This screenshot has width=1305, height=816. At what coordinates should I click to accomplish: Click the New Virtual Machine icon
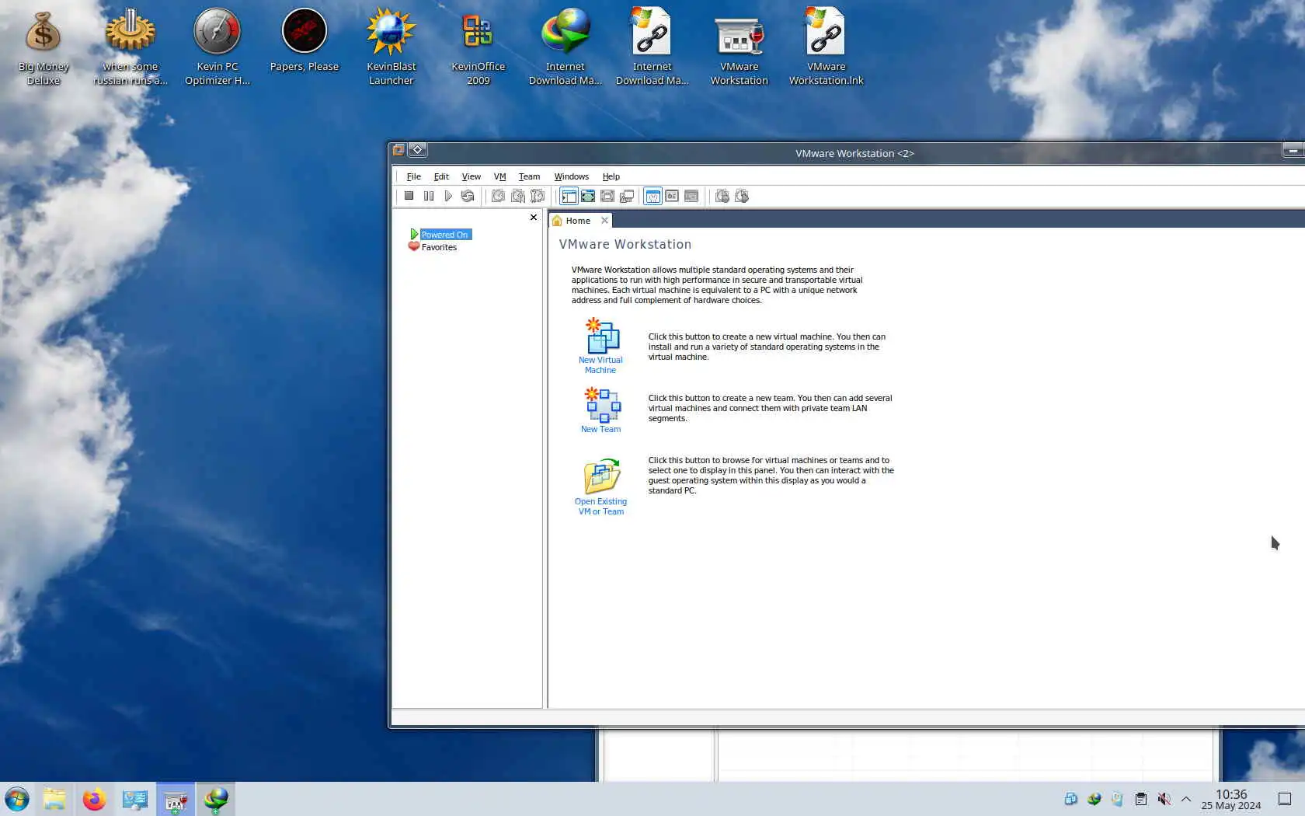pyautogui.click(x=602, y=335)
